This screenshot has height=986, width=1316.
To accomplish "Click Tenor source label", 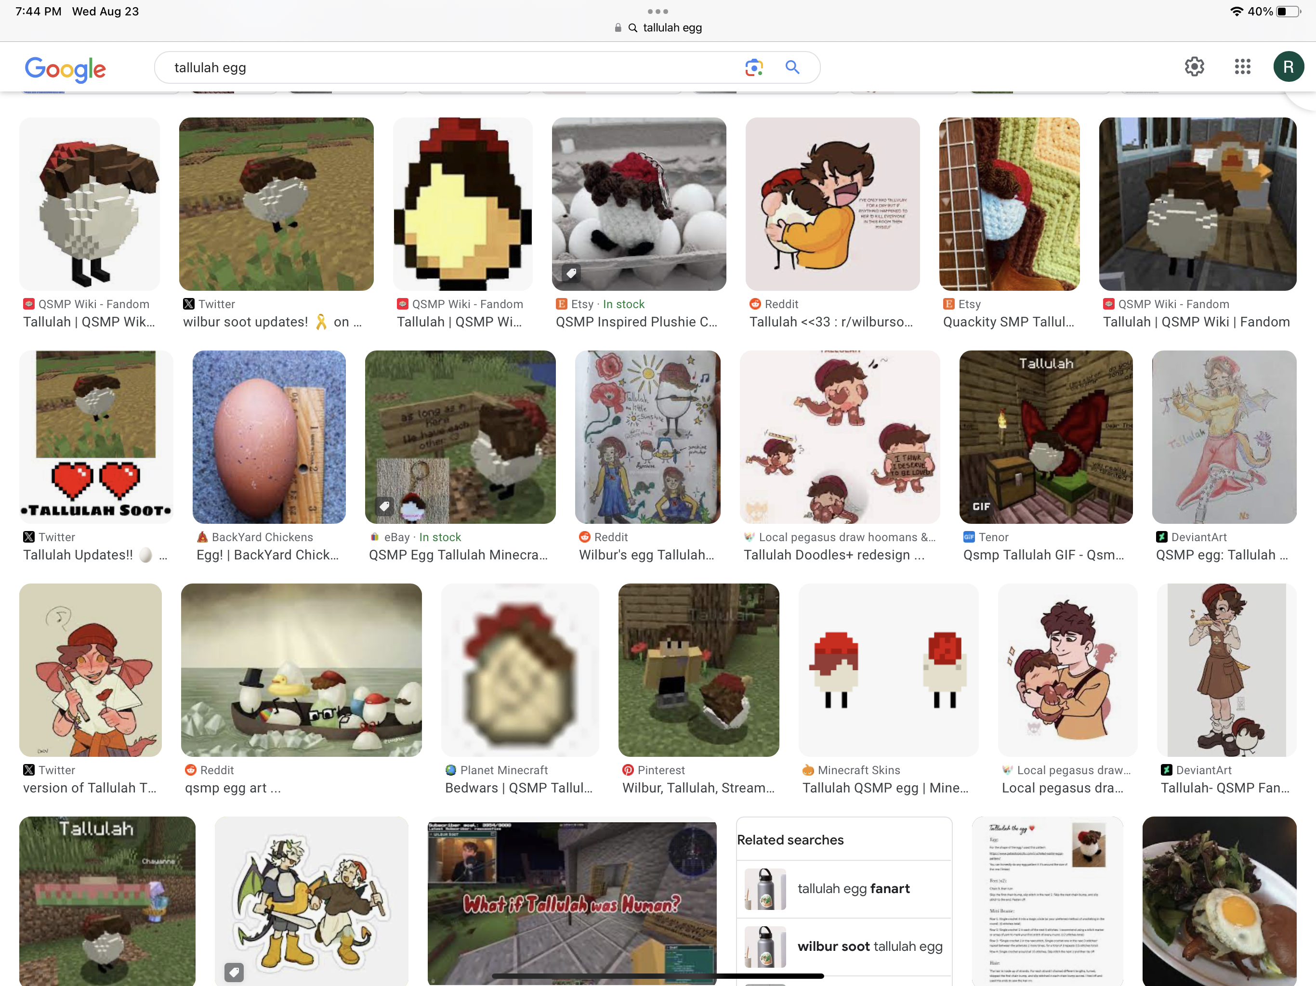I will (993, 537).
